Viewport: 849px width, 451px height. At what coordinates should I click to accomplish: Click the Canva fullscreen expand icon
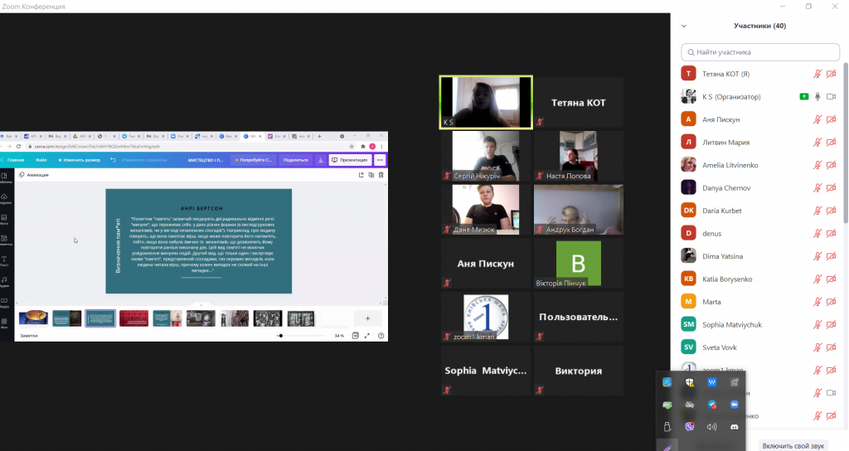click(x=367, y=336)
